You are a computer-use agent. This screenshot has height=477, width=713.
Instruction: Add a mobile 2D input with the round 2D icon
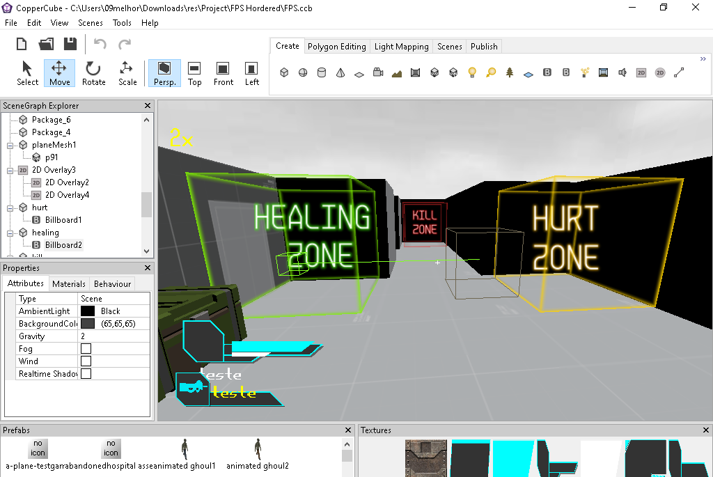(660, 72)
